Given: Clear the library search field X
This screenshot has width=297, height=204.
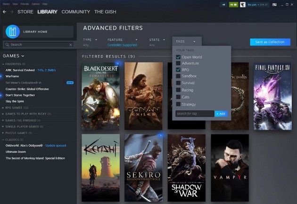Looking at the screenshot, I should click(x=71, y=45).
